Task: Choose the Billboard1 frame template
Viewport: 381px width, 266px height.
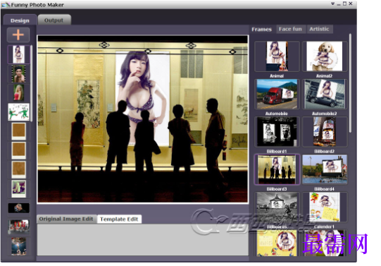Action: tap(277, 132)
